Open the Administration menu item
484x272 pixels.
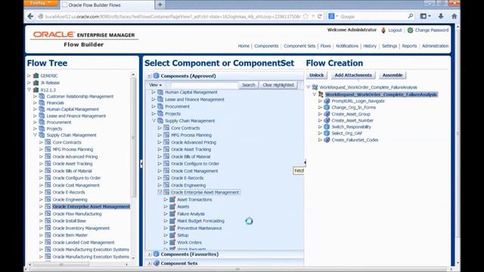pos(435,46)
